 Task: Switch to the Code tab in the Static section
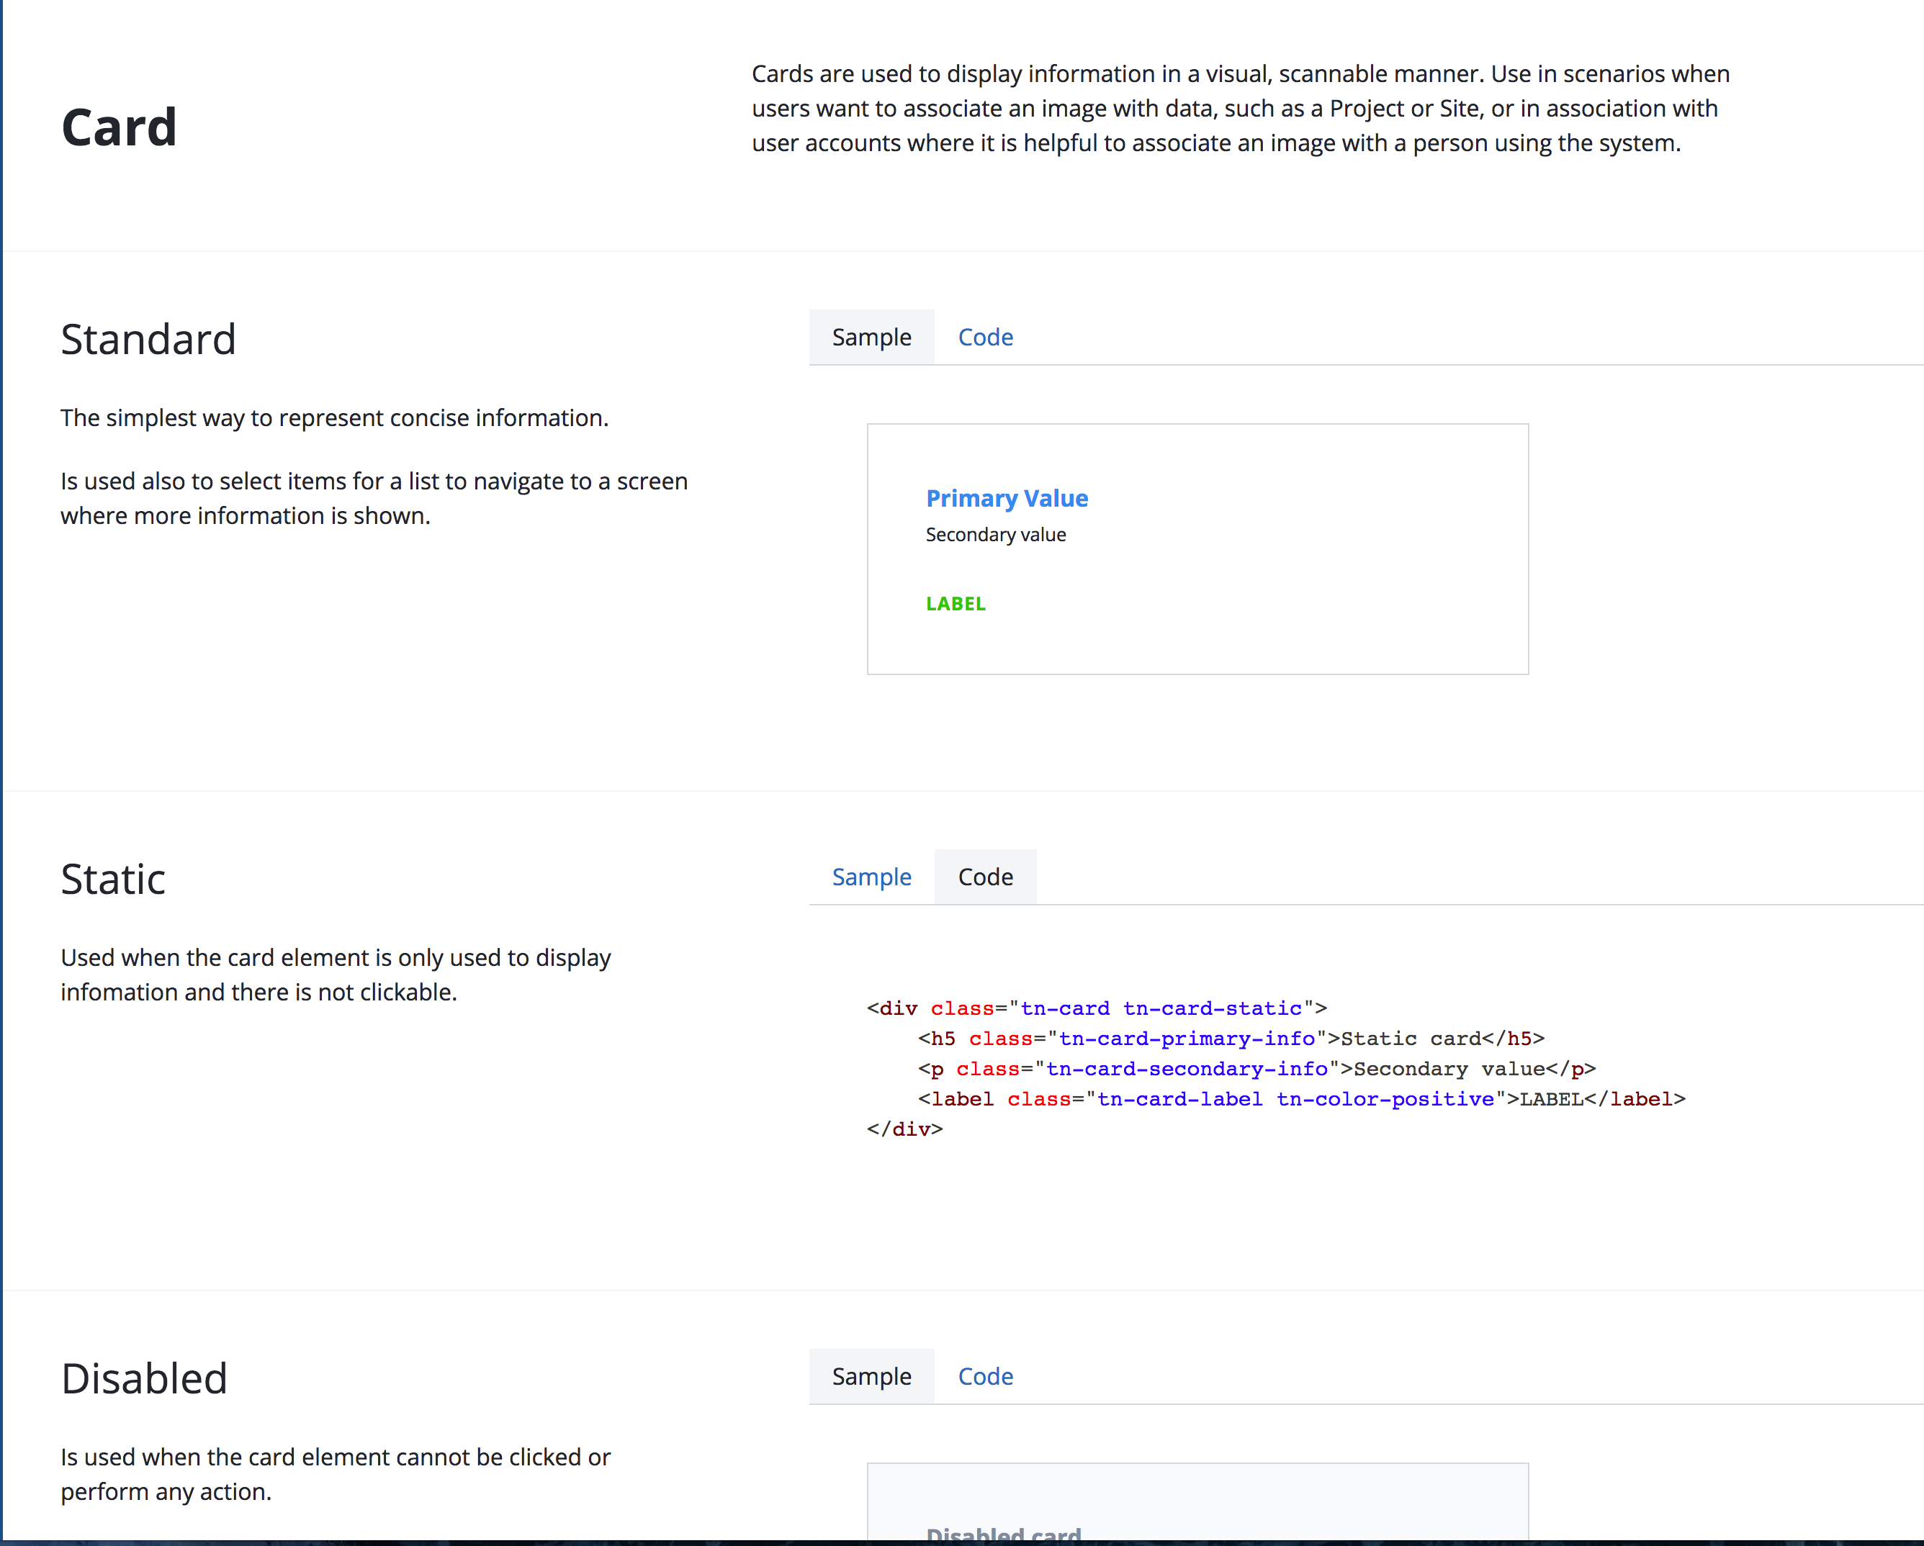985,877
